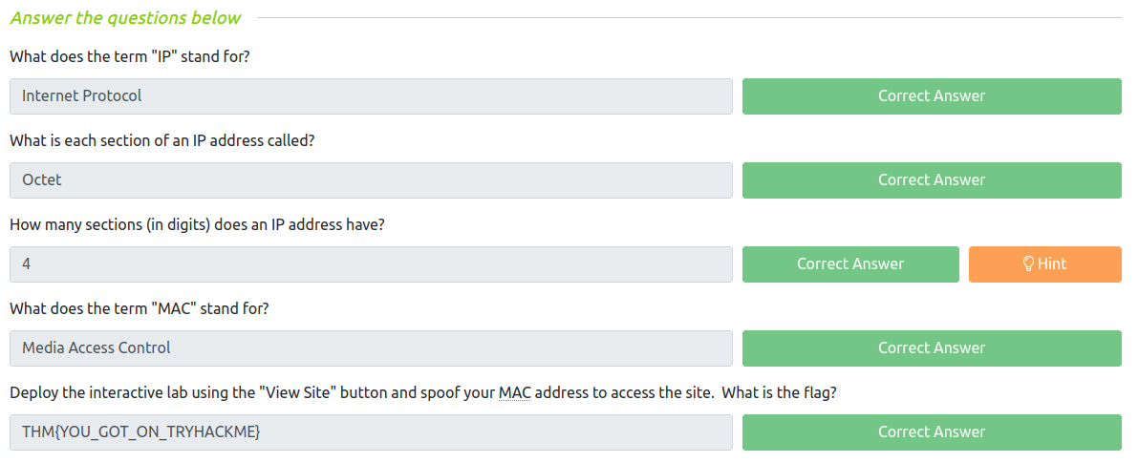Image resolution: width=1139 pixels, height=463 pixels.
Task: Click the lightbulb icon on Hint button
Action: pyautogui.click(x=1029, y=264)
